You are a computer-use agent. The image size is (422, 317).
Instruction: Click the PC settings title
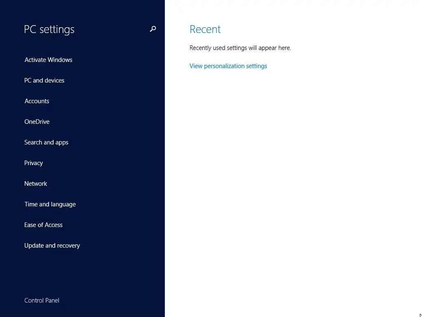click(x=49, y=29)
